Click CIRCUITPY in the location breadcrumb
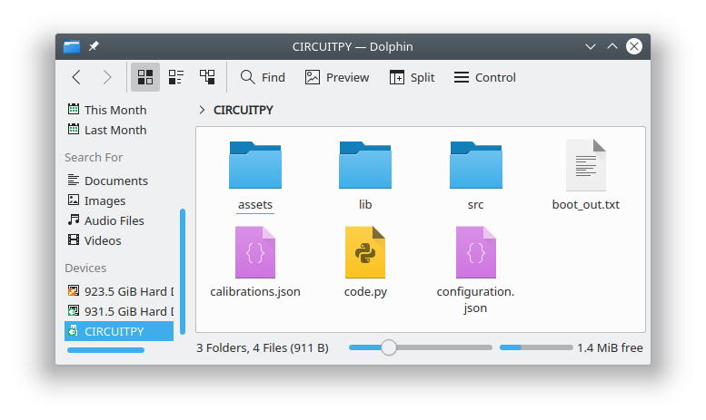The width and height of the screenshot is (706, 420). (244, 110)
